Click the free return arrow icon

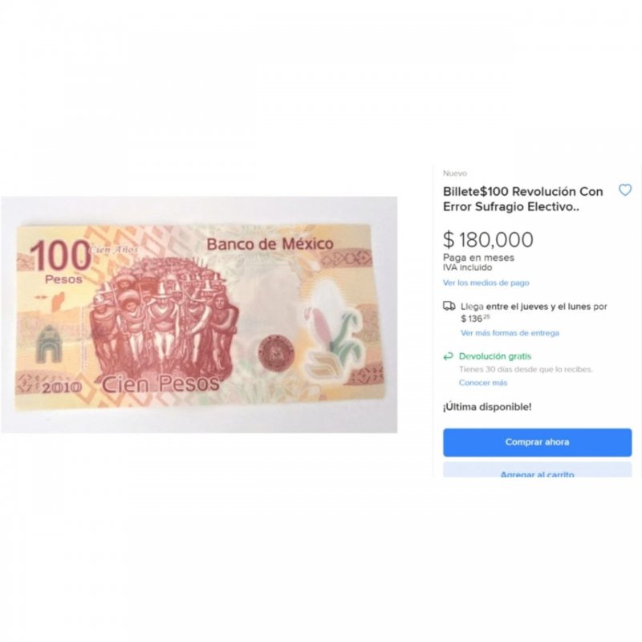point(449,356)
